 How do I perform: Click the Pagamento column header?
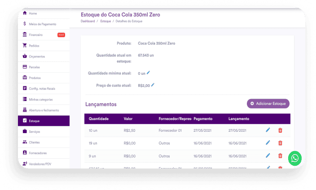coord(203,119)
